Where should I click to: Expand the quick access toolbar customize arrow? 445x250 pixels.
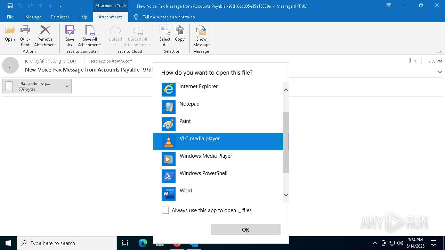click(x=60, y=6)
